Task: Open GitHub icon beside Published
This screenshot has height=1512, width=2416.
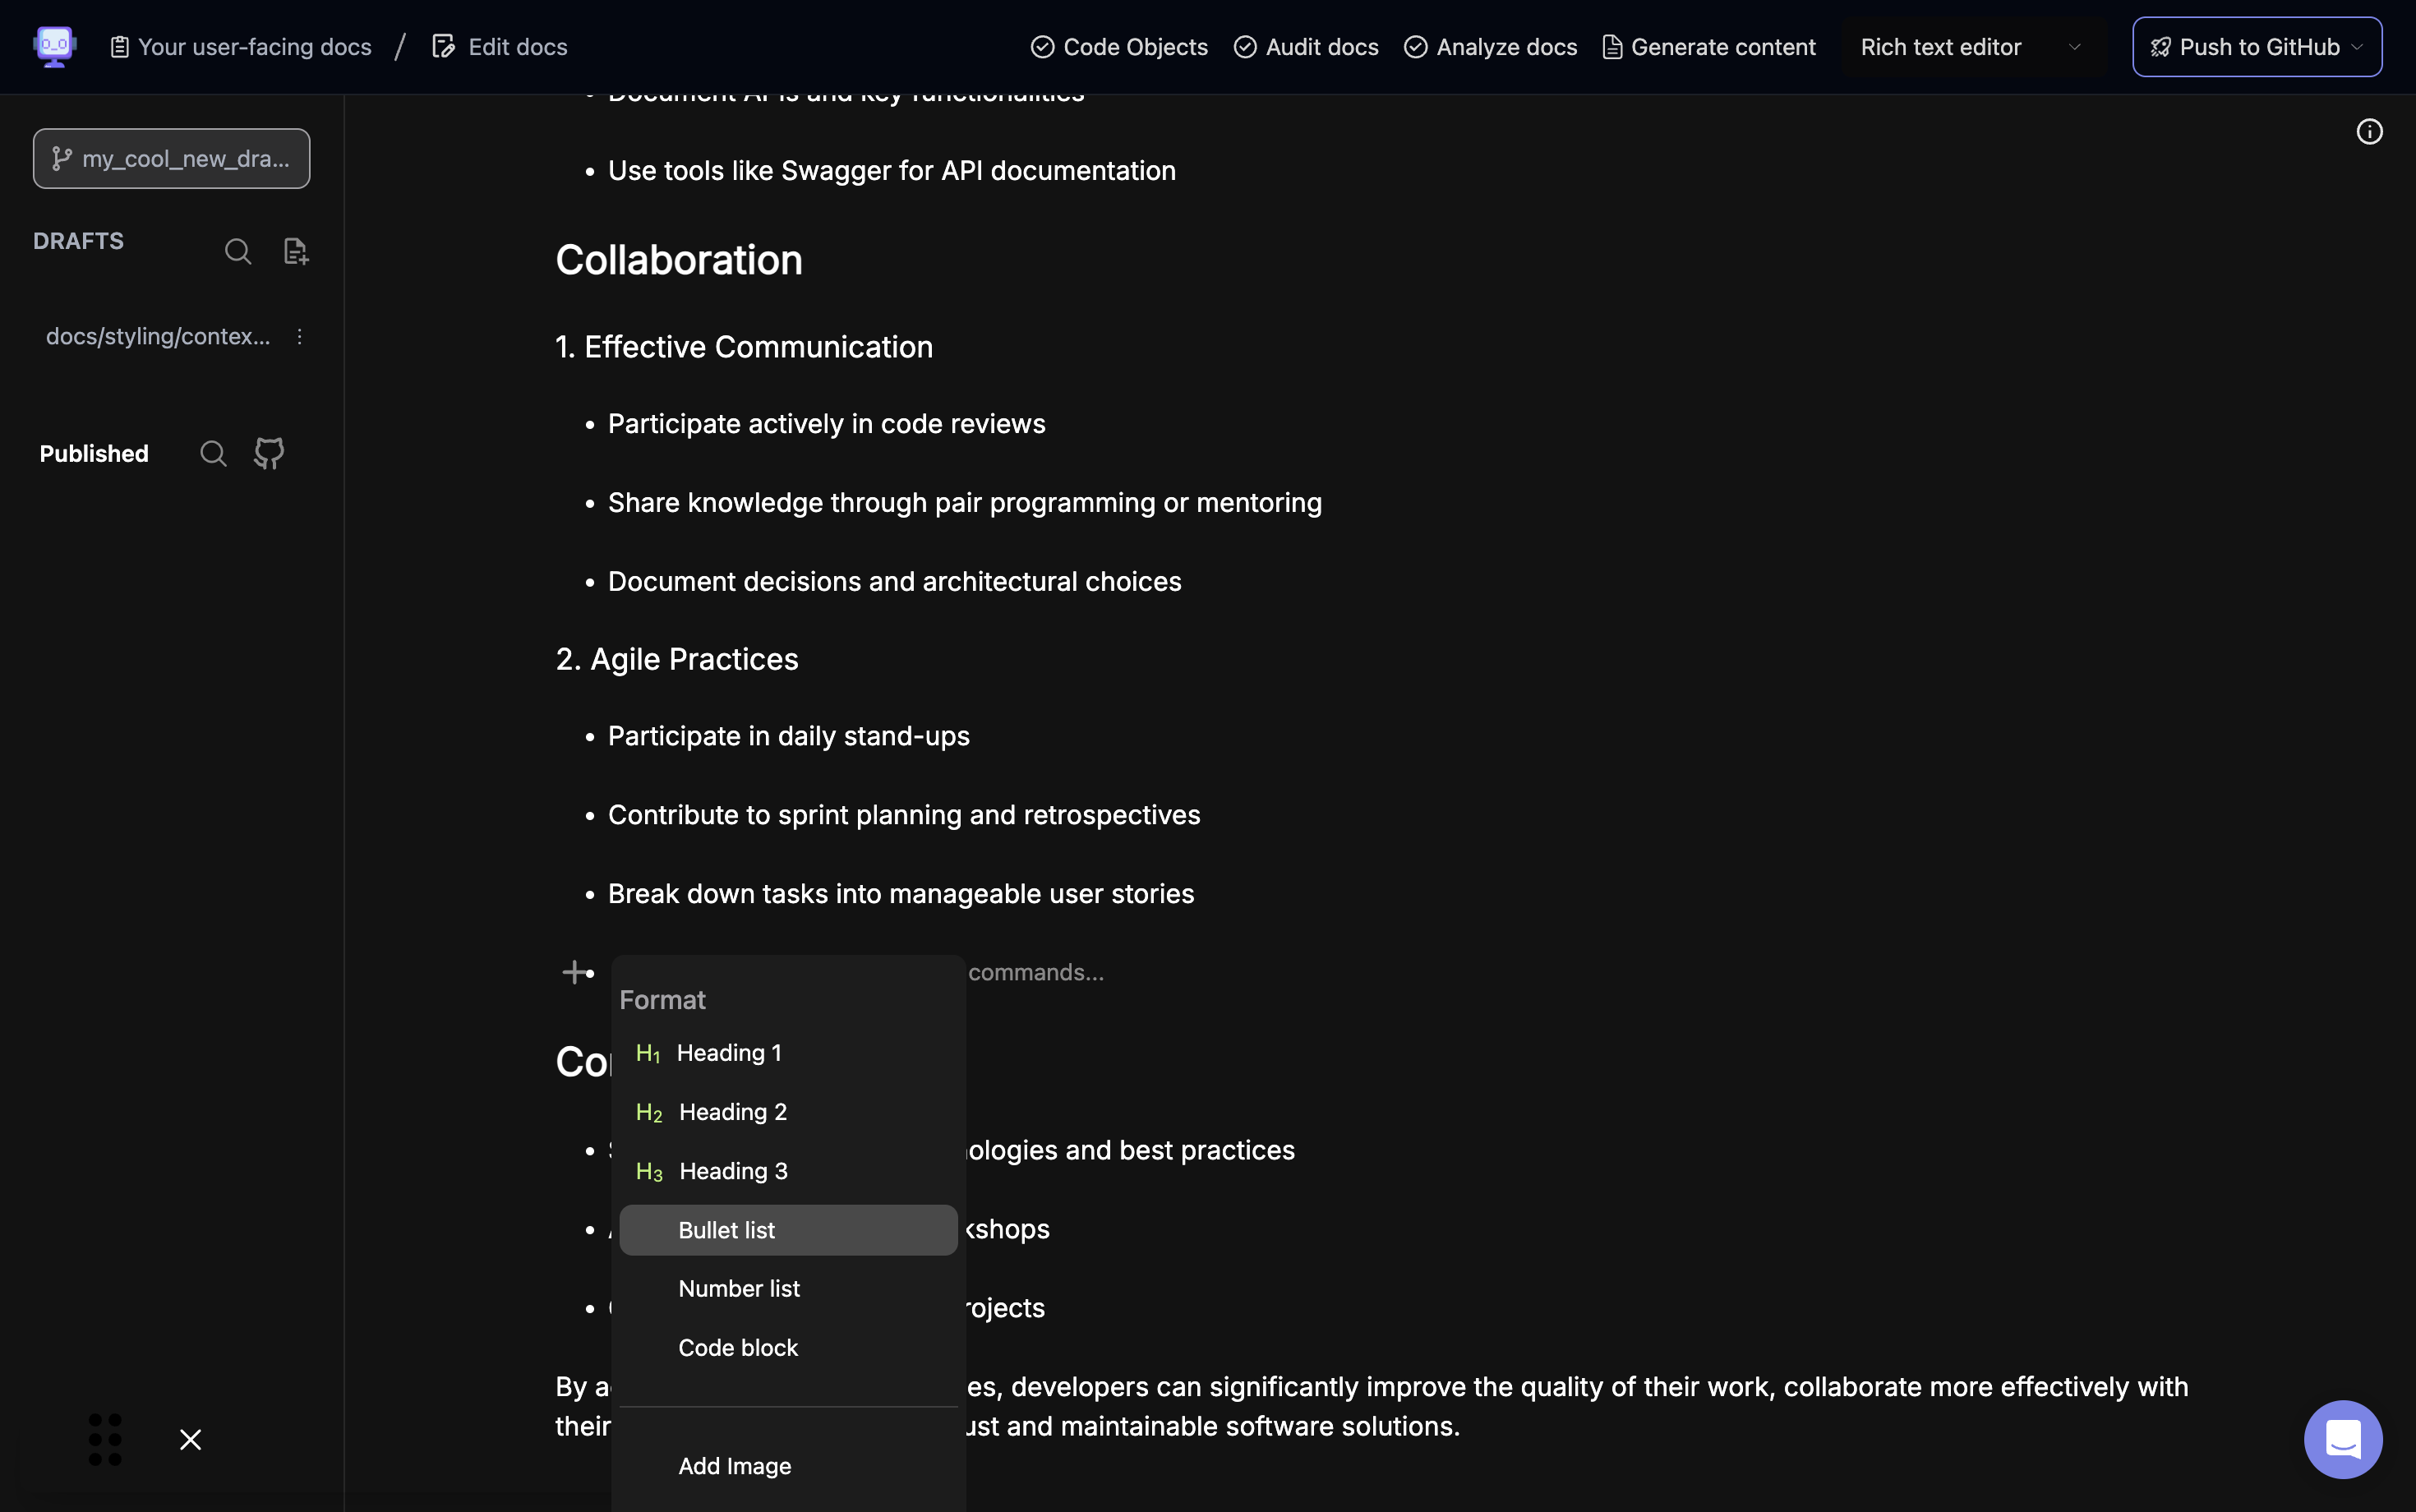Action: (x=269, y=454)
